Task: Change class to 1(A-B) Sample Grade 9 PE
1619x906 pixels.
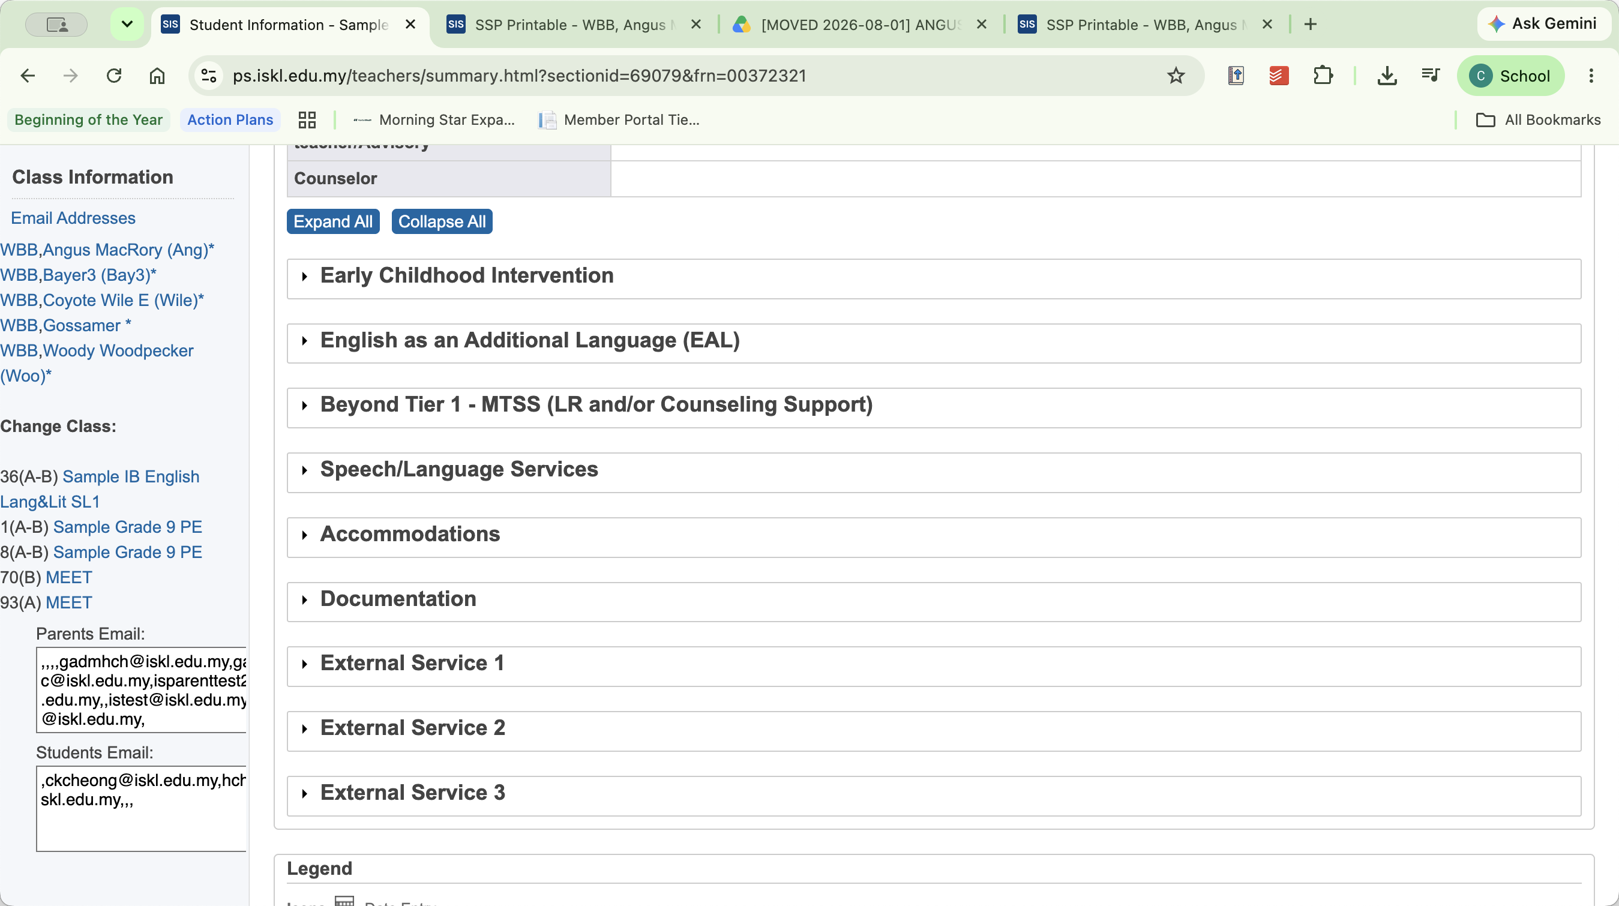Action: click(128, 527)
